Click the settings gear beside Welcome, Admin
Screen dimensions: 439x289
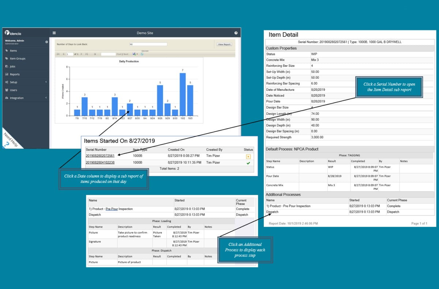[x=46, y=42]
